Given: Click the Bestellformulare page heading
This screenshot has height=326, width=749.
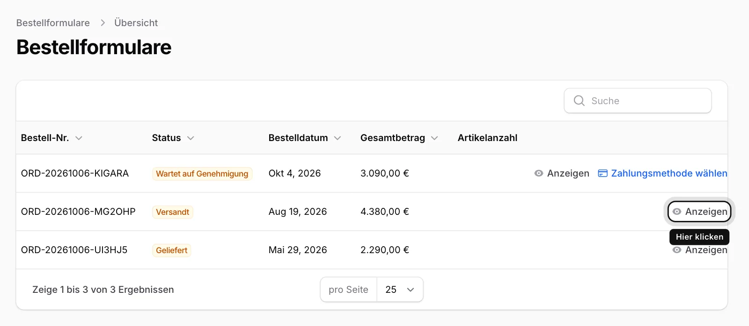Looking at the screenshot, I should coord(94,47).
